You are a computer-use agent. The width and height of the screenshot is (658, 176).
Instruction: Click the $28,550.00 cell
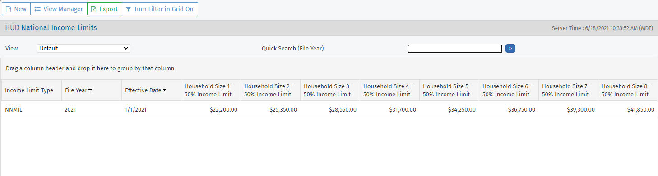pos(330,110)
